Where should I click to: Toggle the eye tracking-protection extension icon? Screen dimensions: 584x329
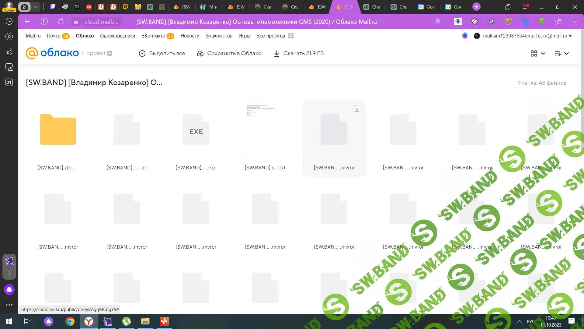(x=458, y=21)
